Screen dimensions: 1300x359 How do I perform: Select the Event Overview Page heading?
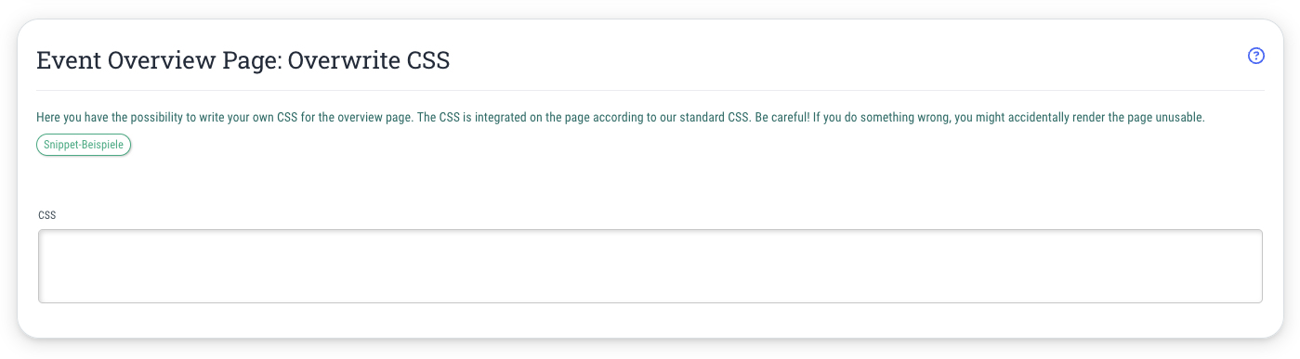point(243,61)
